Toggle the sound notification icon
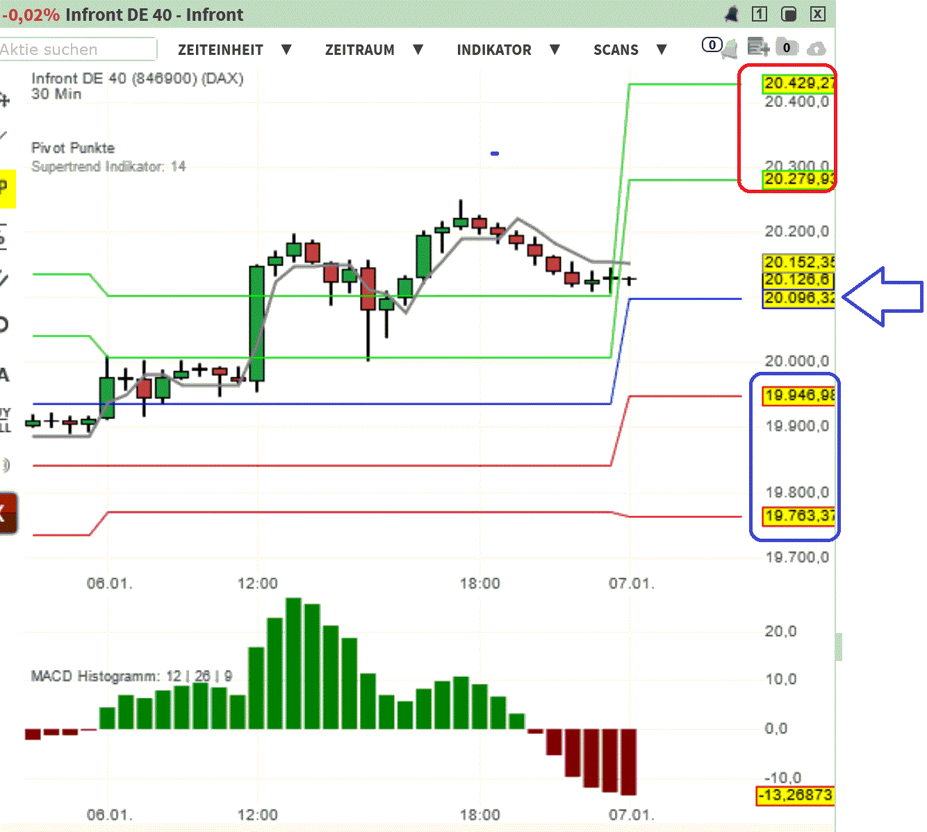 click(6, 464)
